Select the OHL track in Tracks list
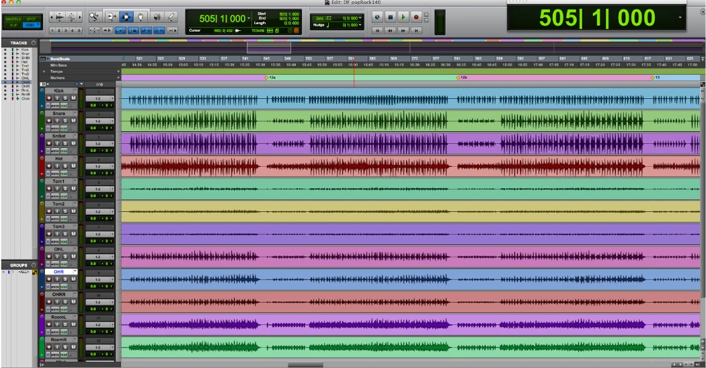 (26, 77)
